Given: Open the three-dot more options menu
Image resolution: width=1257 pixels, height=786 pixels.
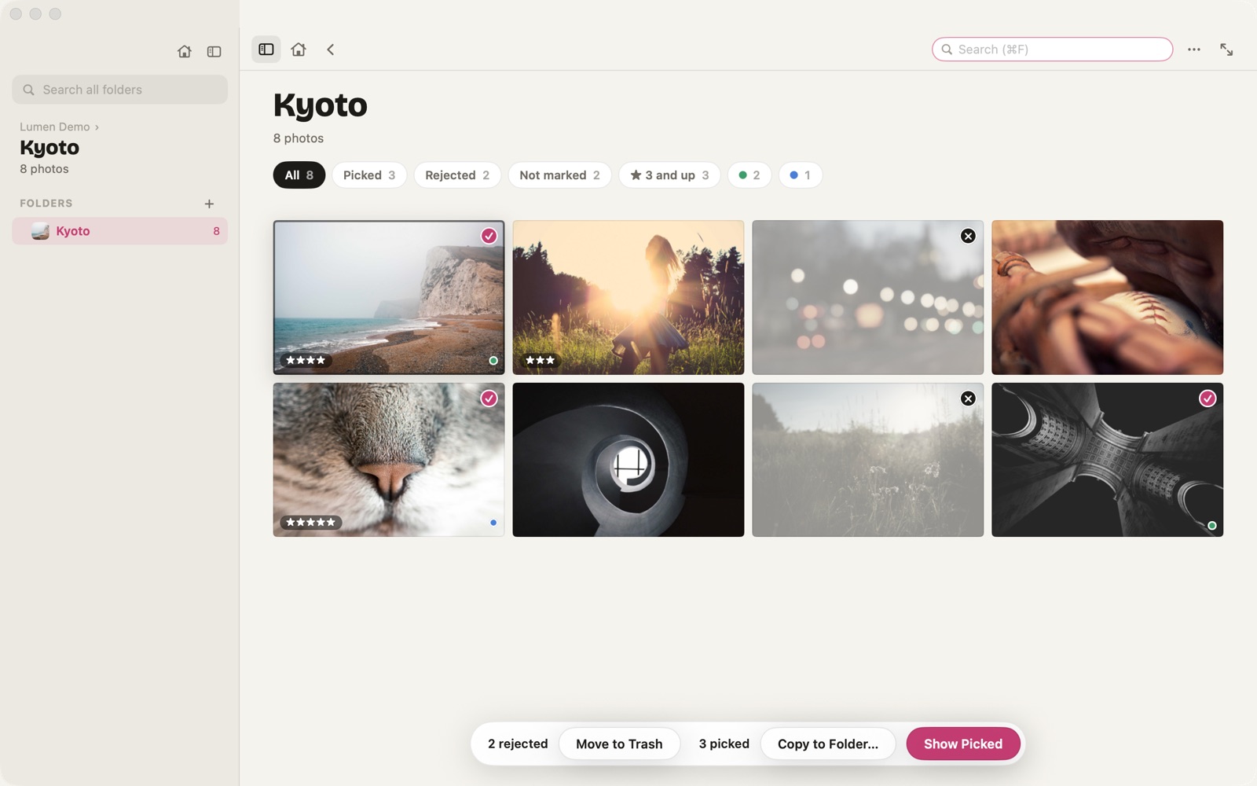Looking at the screenshot, I should click(x=1194, y=50).
